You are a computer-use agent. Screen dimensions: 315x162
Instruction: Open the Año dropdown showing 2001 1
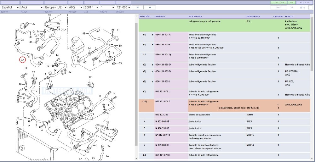[x=92, y=7]
